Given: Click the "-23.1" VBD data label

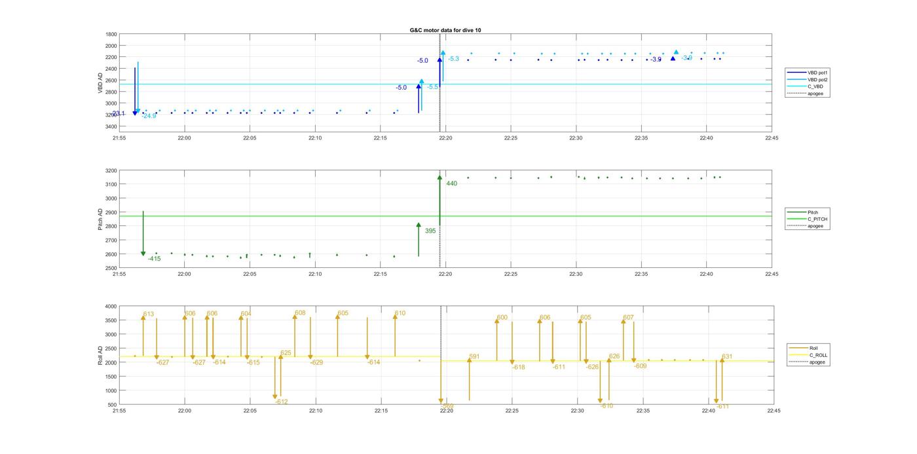Looking at the screenshot, I should click(118, 113).
